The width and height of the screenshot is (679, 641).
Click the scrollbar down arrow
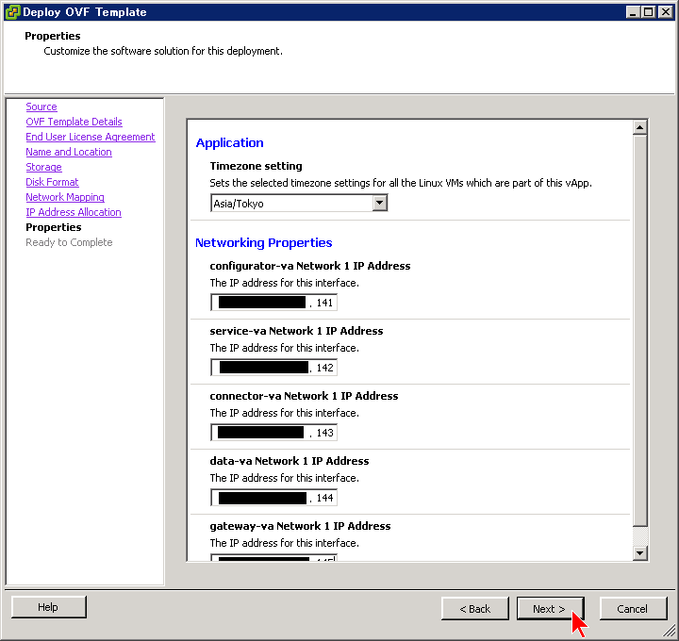click(x=639, y=552)
